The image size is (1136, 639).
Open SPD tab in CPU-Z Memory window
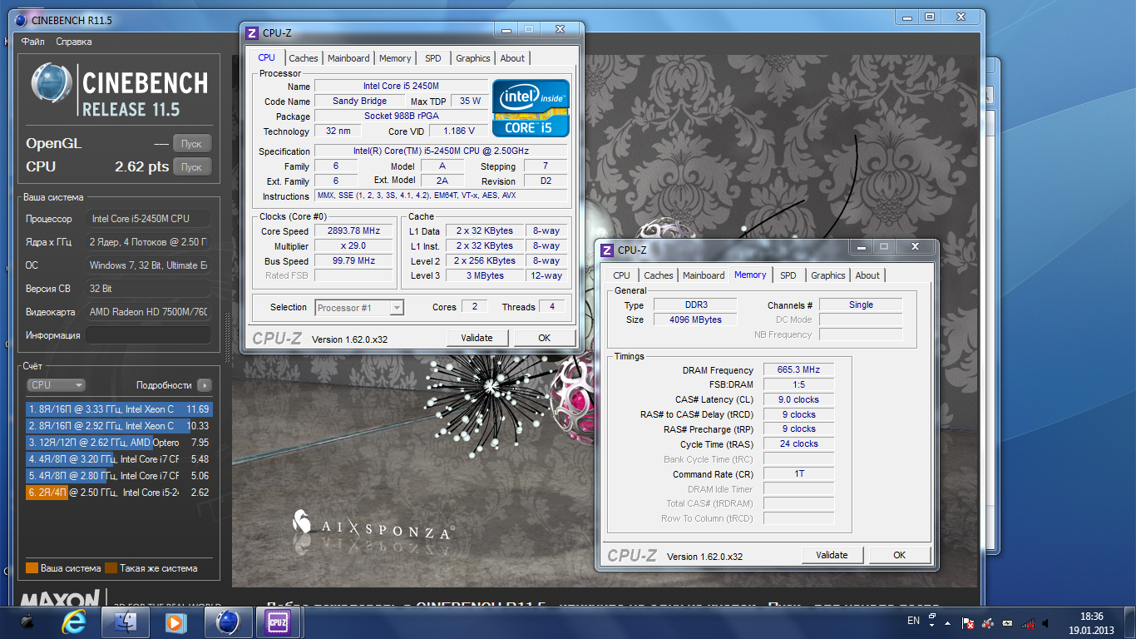coord(788,275)
